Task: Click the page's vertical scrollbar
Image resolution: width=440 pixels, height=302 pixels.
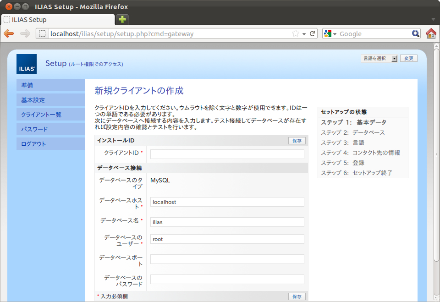Action: (x=436, y=156)
